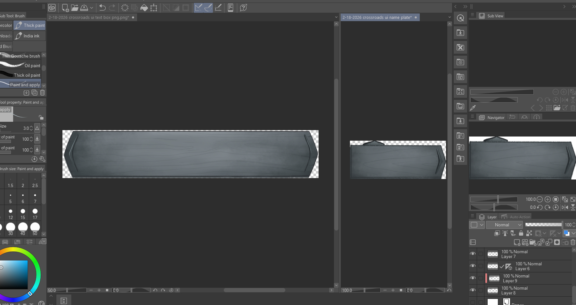This screenshot has height=305, width=576.
Task: Open the Normal blending mode dropdown
Action: pos(504,225)
